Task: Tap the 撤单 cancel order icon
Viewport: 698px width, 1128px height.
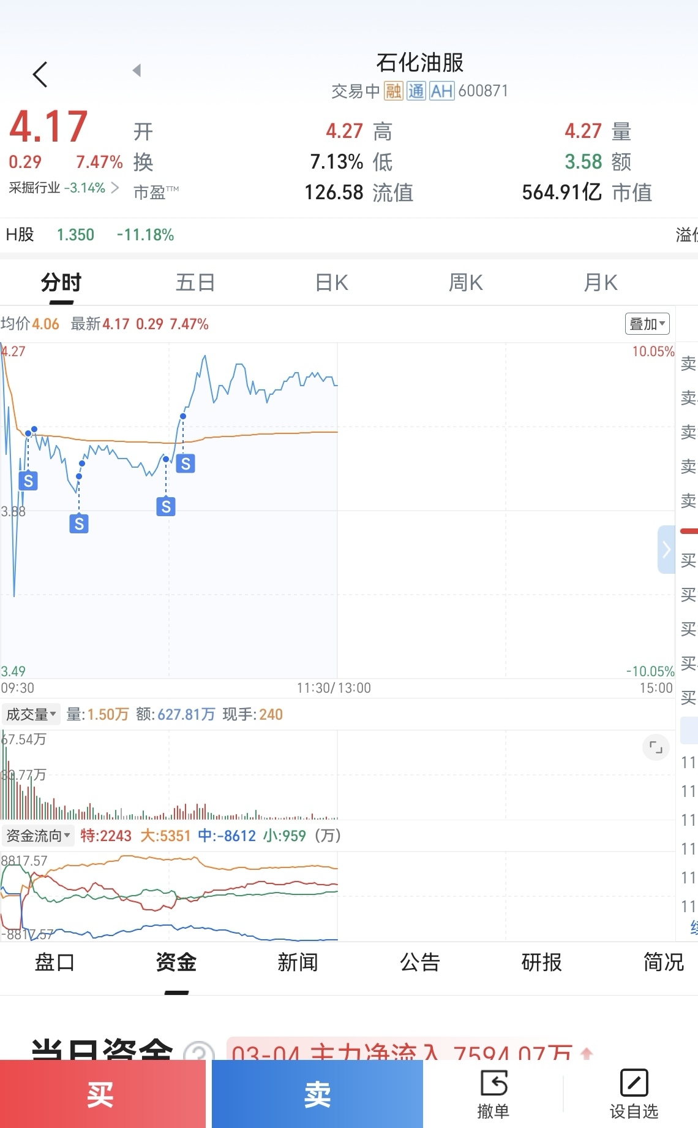Action: click(x=493, y=1094)
